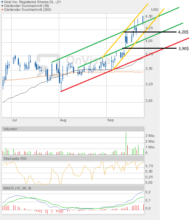Click the 3 Mio. volume axis label

(150, 136)
